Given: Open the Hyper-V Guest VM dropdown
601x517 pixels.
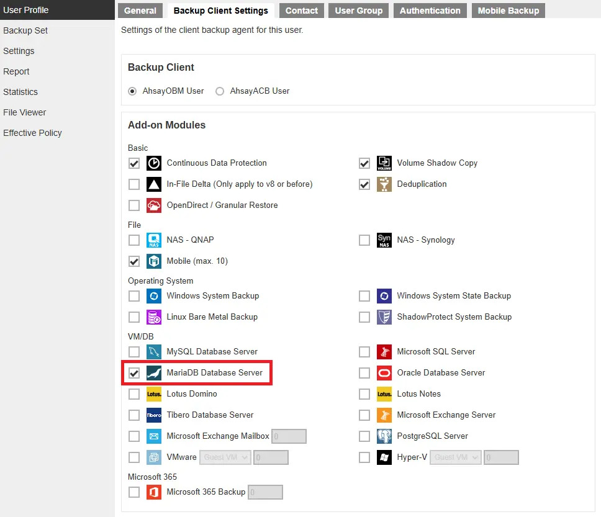Looking at the screenshot, I should (456, 457).
